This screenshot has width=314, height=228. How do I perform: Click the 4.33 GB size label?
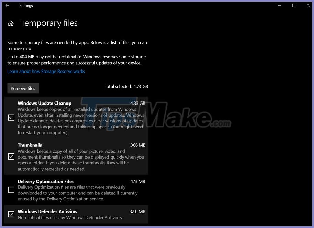point(138,103)
